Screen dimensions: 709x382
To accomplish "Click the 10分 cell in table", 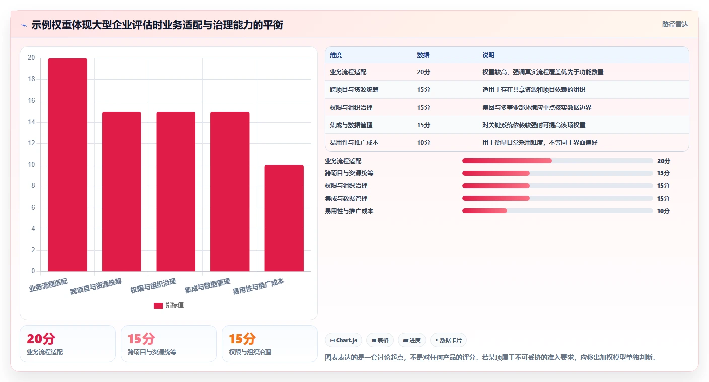I will (x=423, y=143).
